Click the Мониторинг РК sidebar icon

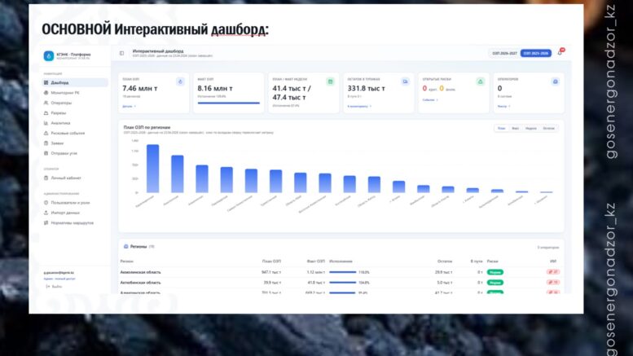46,93
